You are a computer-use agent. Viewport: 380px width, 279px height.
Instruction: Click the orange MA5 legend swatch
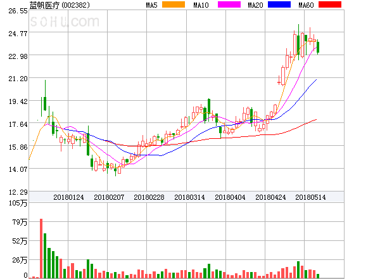tap(174, 4)
